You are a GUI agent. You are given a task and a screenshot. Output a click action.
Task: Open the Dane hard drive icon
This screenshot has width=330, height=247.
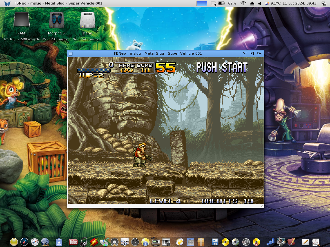pyautogui.click(x=88, y=20)
